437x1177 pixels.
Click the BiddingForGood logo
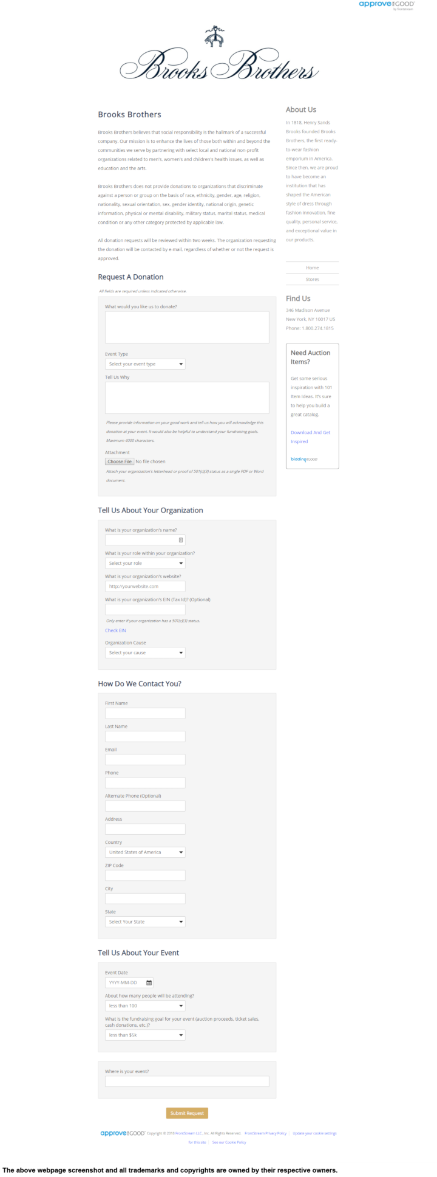(304, 459)
